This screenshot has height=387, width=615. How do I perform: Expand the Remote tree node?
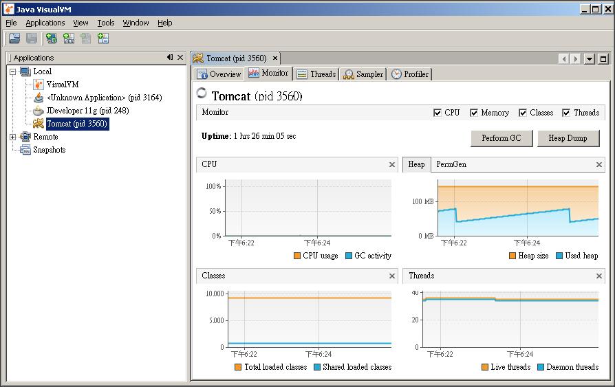point(13,137)
